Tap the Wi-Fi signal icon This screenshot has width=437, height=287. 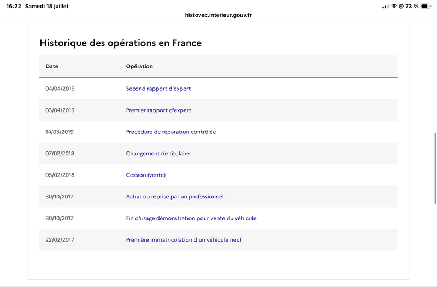point(394,6)
